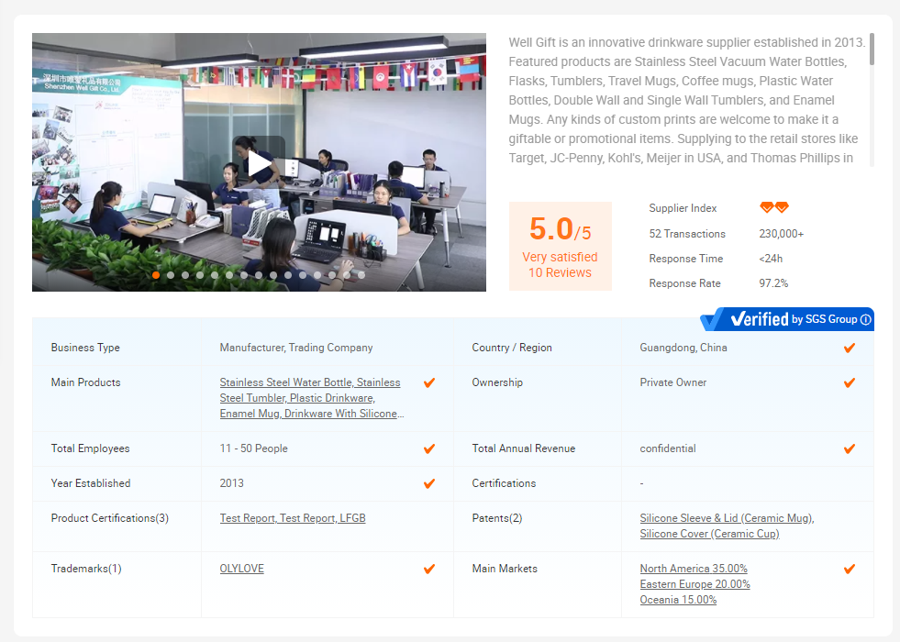Click checkmark beside confidential revenue
This screenshot has height=642, width=900.
[850, 448]
